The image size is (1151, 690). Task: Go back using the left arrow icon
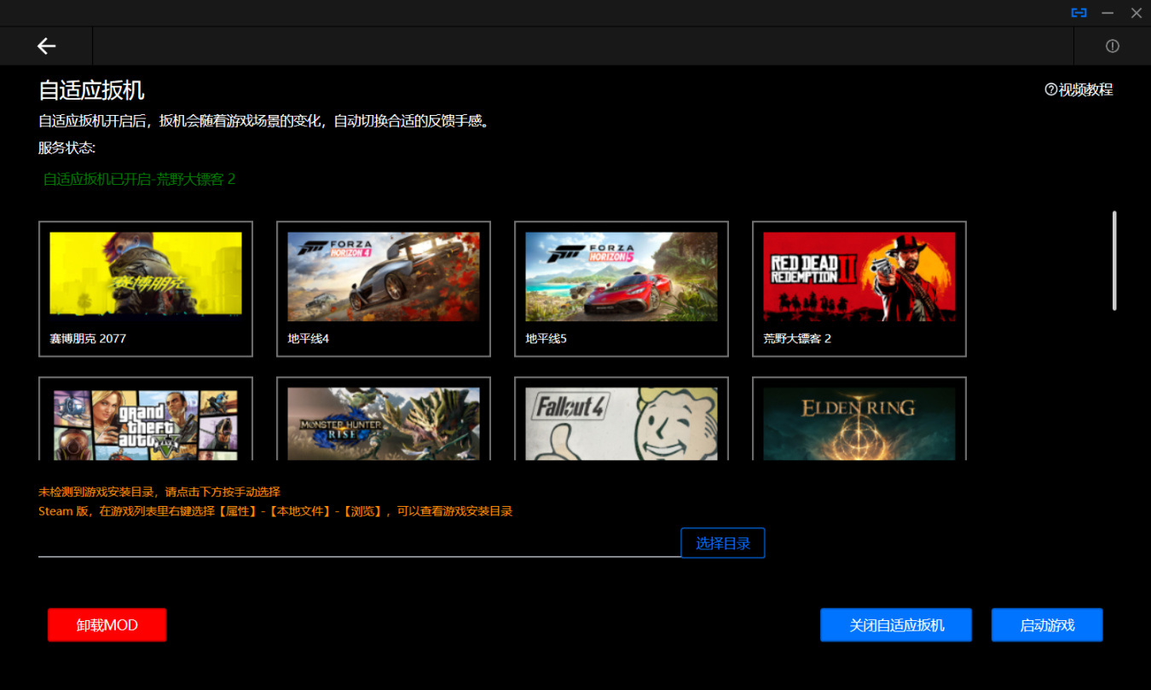[x=46, y=46]
